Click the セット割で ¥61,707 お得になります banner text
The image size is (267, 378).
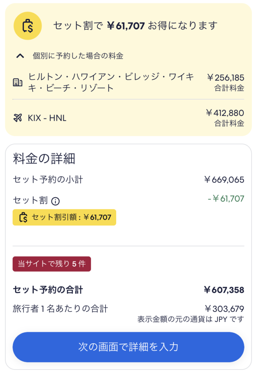tap(135, 25)
